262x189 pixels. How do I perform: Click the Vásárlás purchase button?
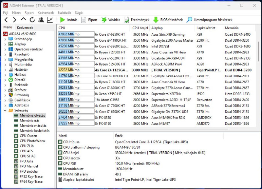point(110,20)
